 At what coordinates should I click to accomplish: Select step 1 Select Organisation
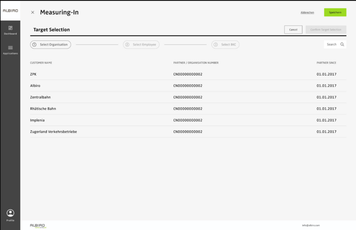(x=50, y=44)
